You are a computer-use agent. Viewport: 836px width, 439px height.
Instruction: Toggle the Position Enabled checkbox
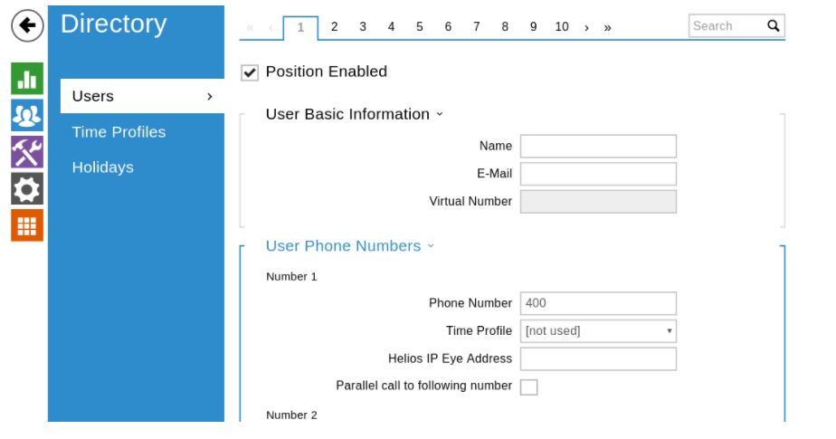tap(251, 72)
